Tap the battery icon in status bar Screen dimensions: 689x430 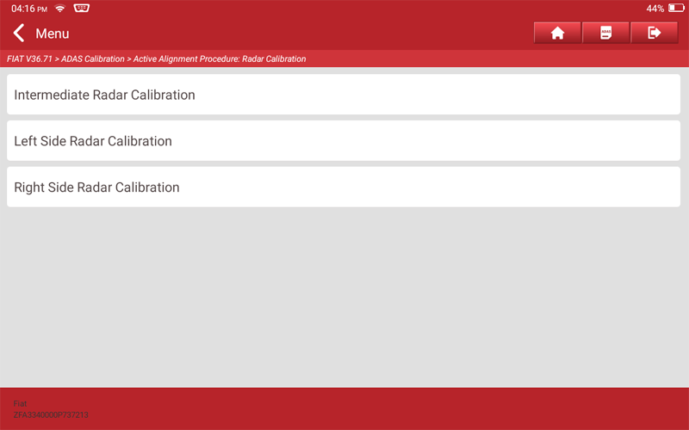point(675,9)
